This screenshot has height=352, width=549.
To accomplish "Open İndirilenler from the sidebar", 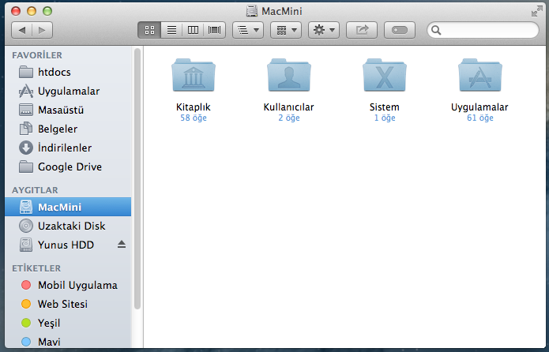I will click(68, 148).
